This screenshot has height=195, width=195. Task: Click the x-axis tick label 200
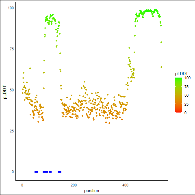pyautogui.click(x=74, y=185)
